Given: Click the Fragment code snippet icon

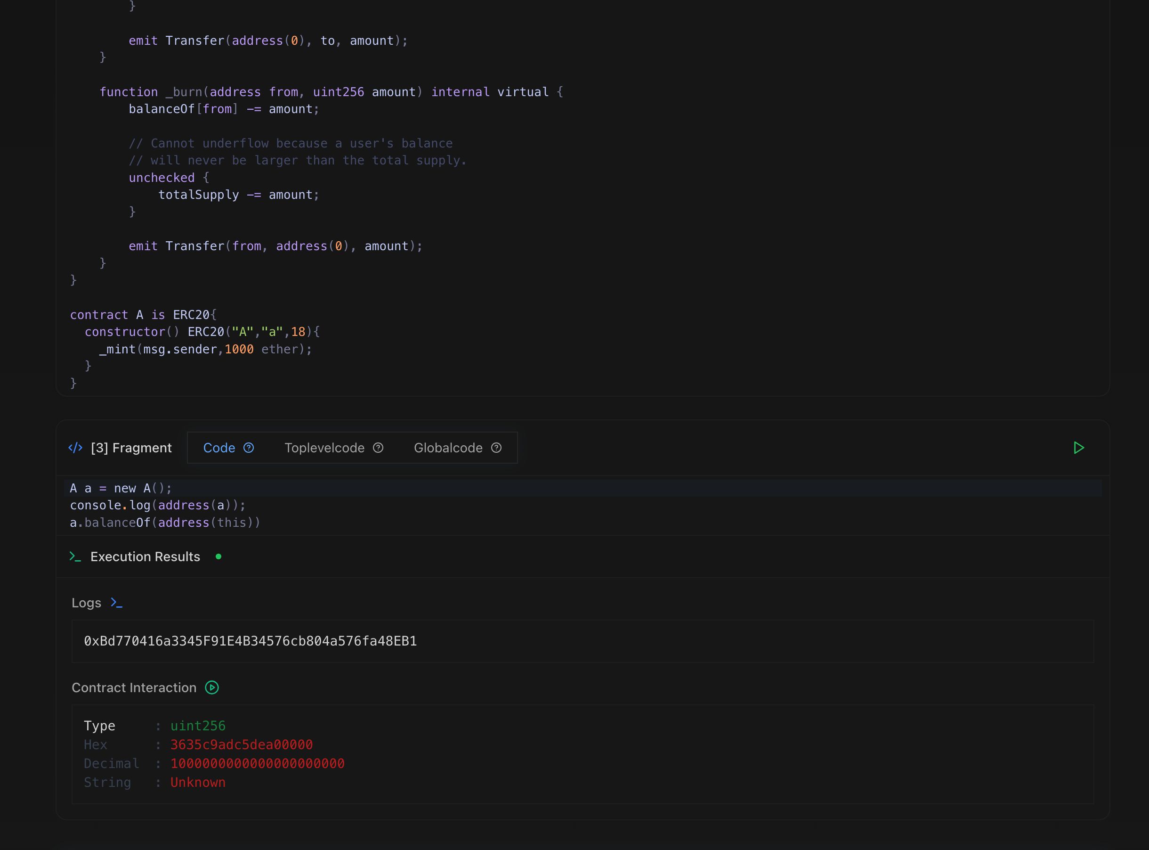Looking at the screenshot, I should click(x=76, y=447).
